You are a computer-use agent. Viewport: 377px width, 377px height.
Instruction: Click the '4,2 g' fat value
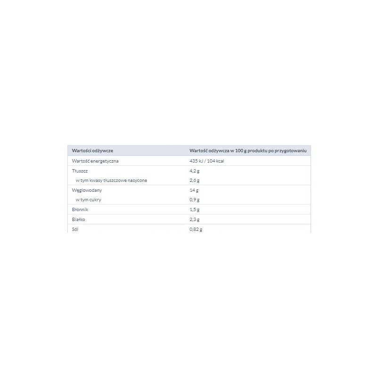194,171
